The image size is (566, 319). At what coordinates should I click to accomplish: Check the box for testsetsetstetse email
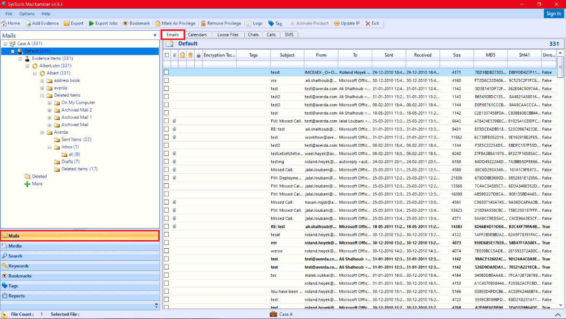coord(166,153)
